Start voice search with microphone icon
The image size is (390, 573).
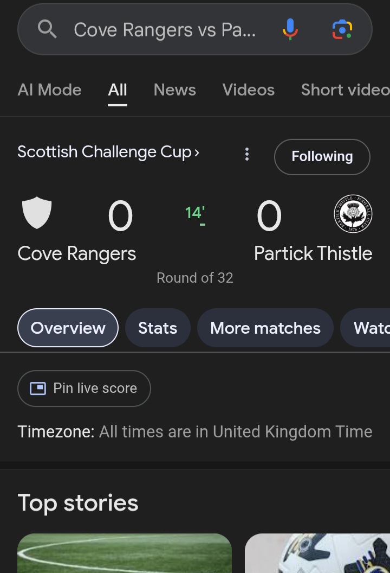[290, 29]
